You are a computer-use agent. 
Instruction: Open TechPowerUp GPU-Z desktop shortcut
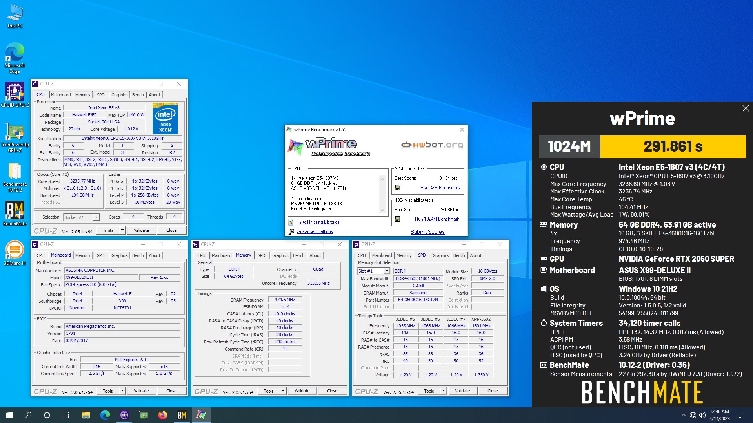15,138
